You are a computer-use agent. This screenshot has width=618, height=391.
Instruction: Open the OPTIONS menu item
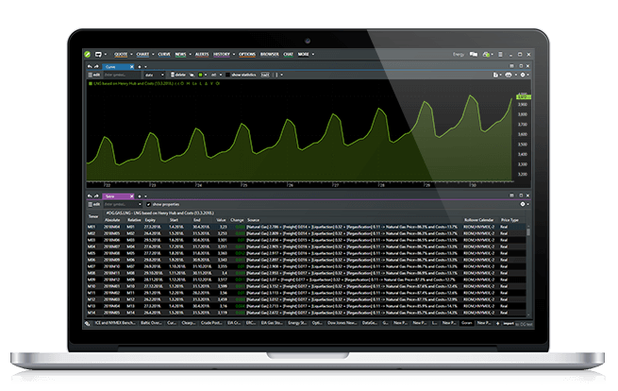[x=247, y=55]
